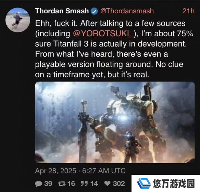
Task: Click the 14 quotes count
Action: click(x=94, y=183)
